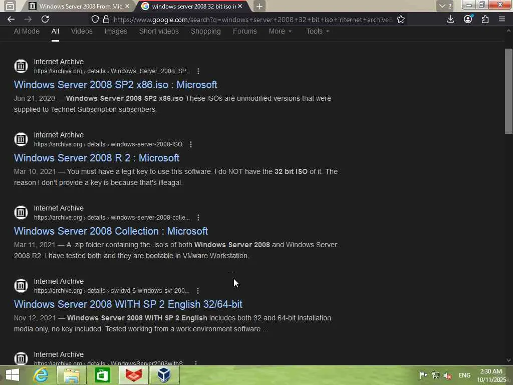
Task: Reload the page with the refresh icon
Action: [45, 20]
